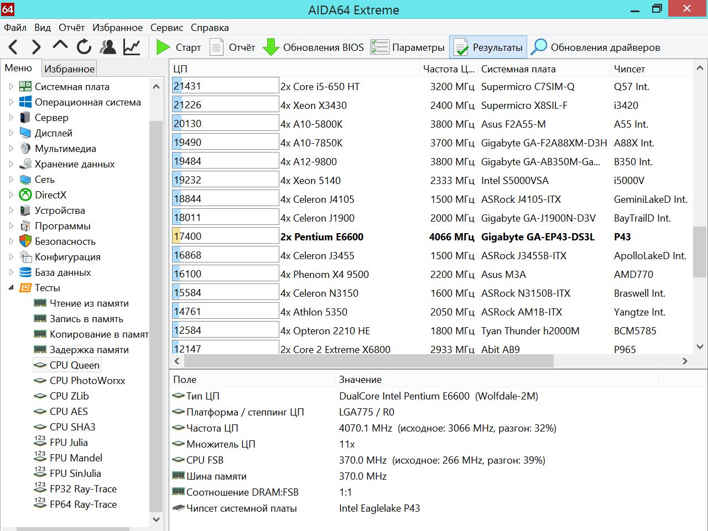Open Параметры checklist icon

[379, 48]
